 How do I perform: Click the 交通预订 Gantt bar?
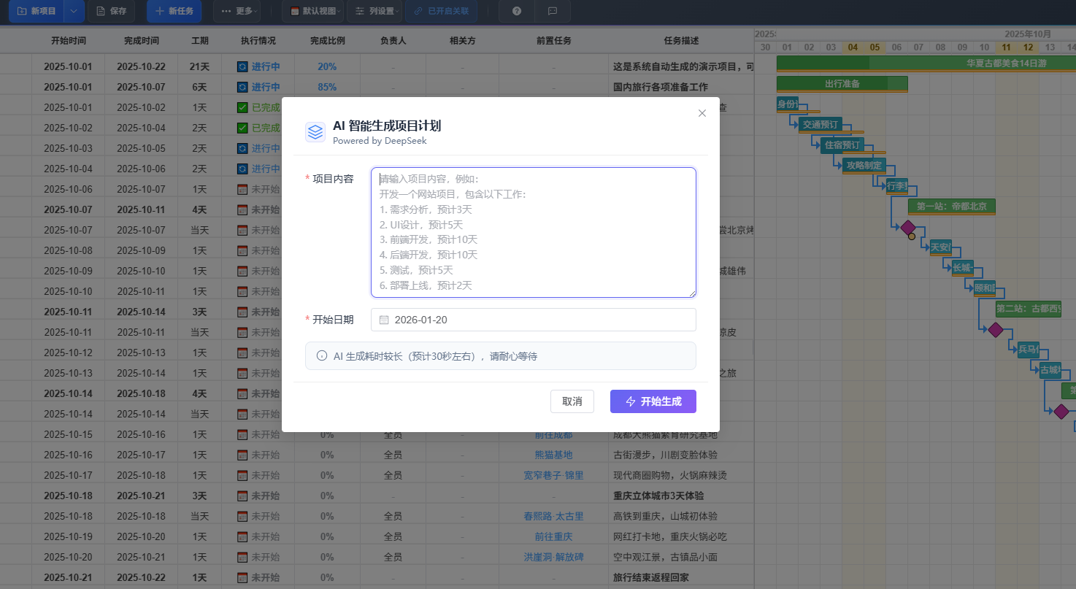point(821,124)
